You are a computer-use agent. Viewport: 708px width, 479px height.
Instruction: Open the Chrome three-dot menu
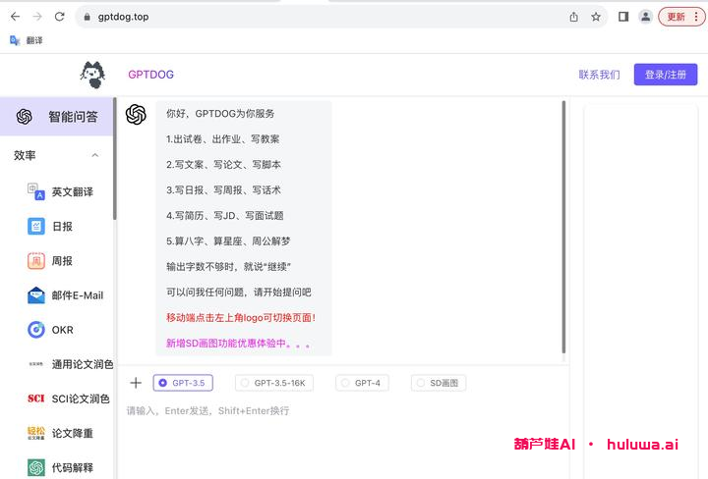pos(696,17)
